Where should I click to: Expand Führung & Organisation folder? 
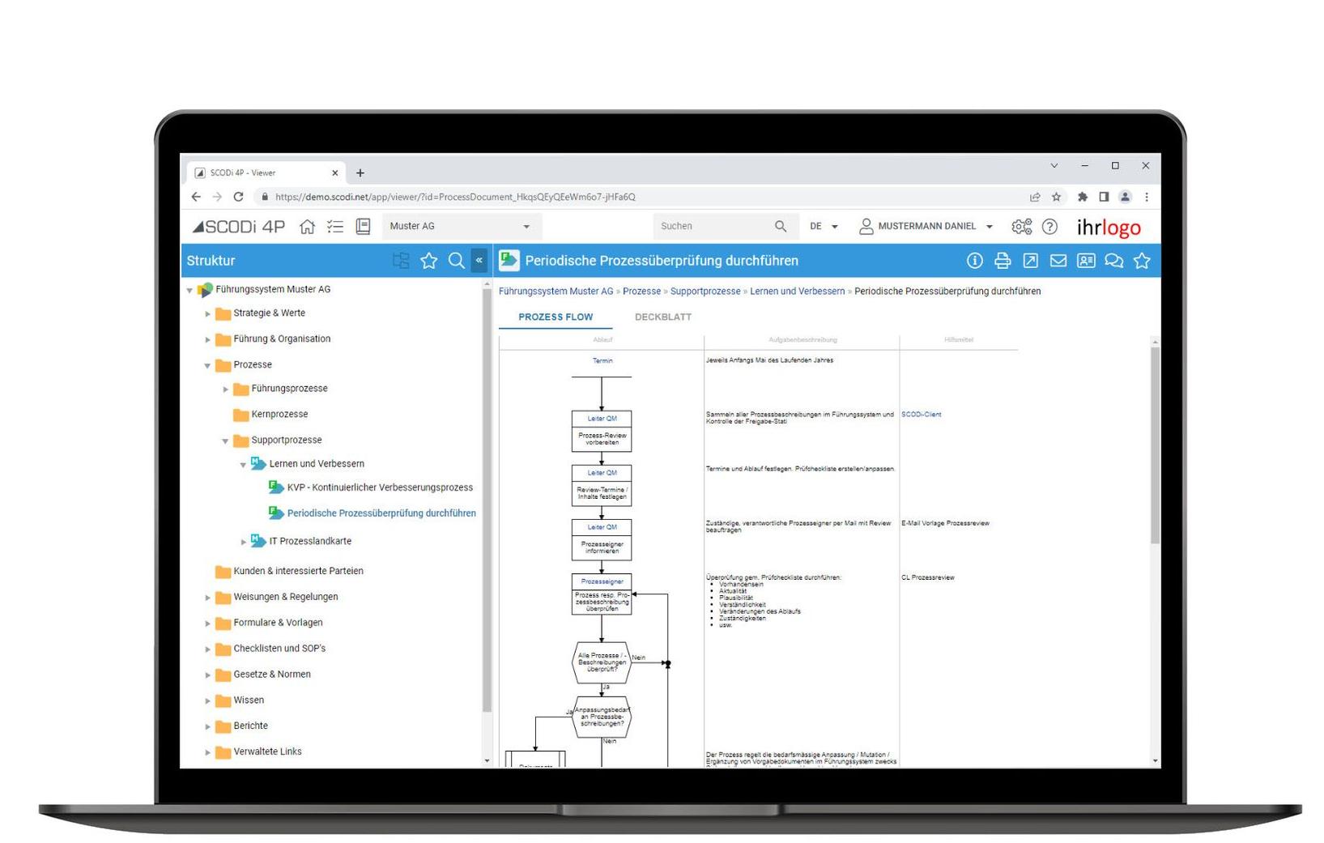click(207, 340)
